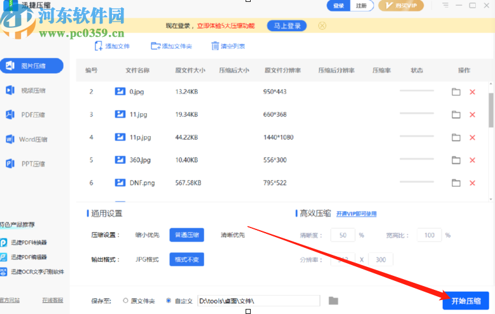Click the save path input field
This screenshot has height=314, width=495.
point(258,301)
